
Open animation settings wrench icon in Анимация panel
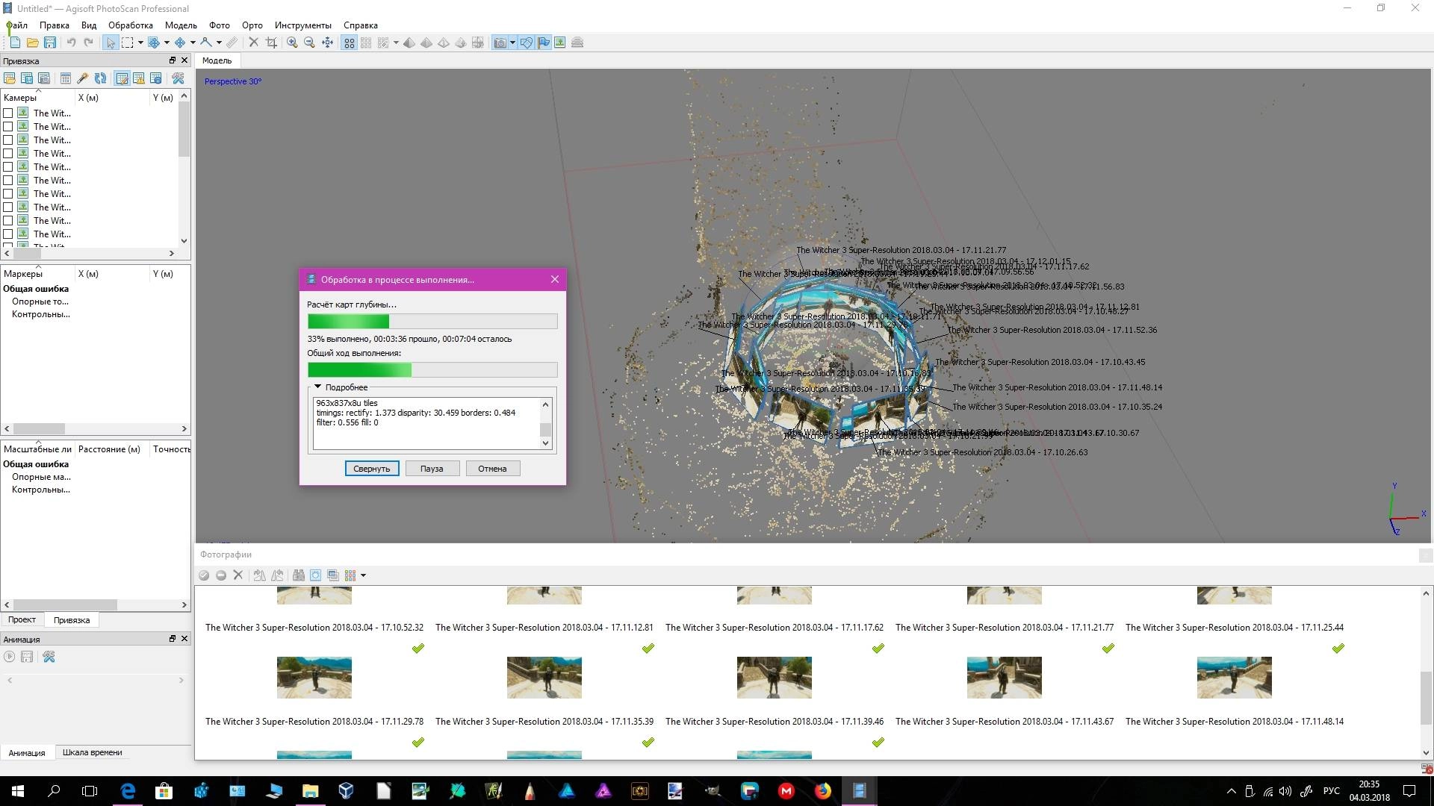click(49, 657)
